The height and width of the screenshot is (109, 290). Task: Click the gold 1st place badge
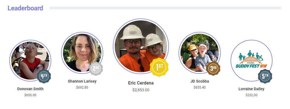159,67
